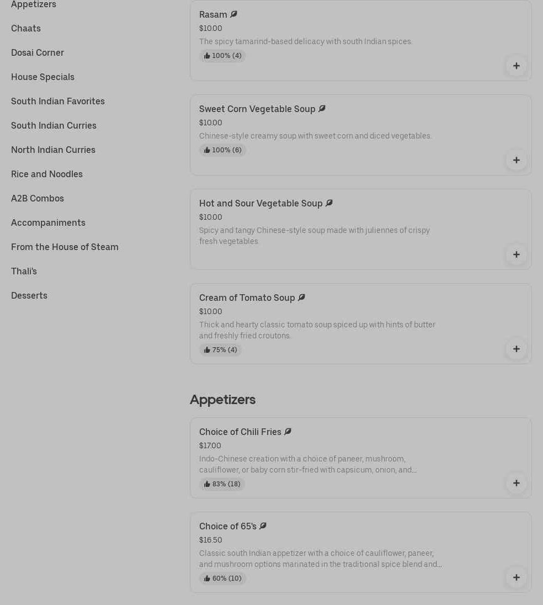Jump to the Desserts category

29,295
